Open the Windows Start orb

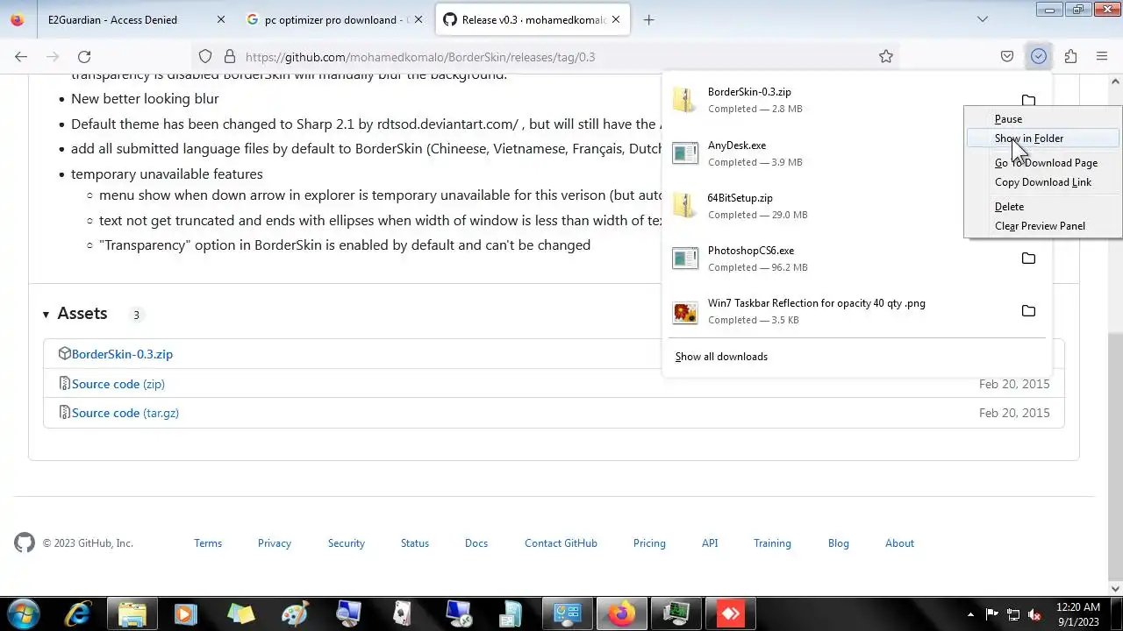coord(24,613)
